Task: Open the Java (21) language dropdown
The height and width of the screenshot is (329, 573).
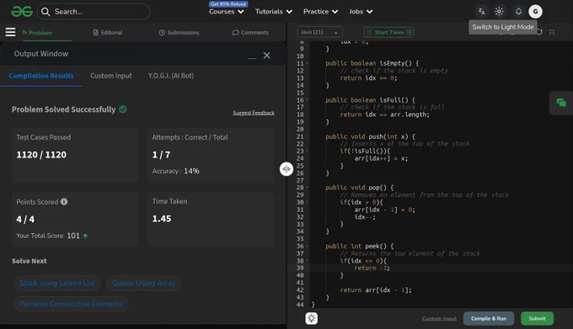Action: pyautogui.click(x=319, y=32)
